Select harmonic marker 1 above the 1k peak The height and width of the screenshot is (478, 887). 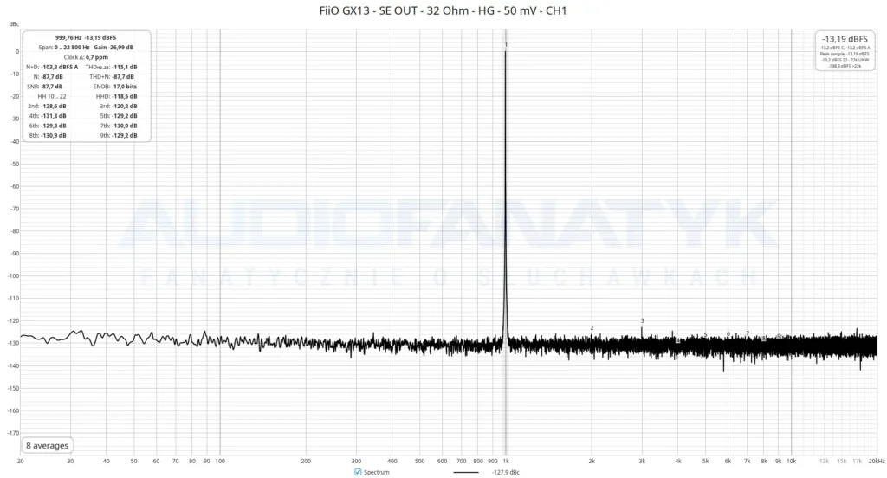pyautogui.click(x=506, y=45)
